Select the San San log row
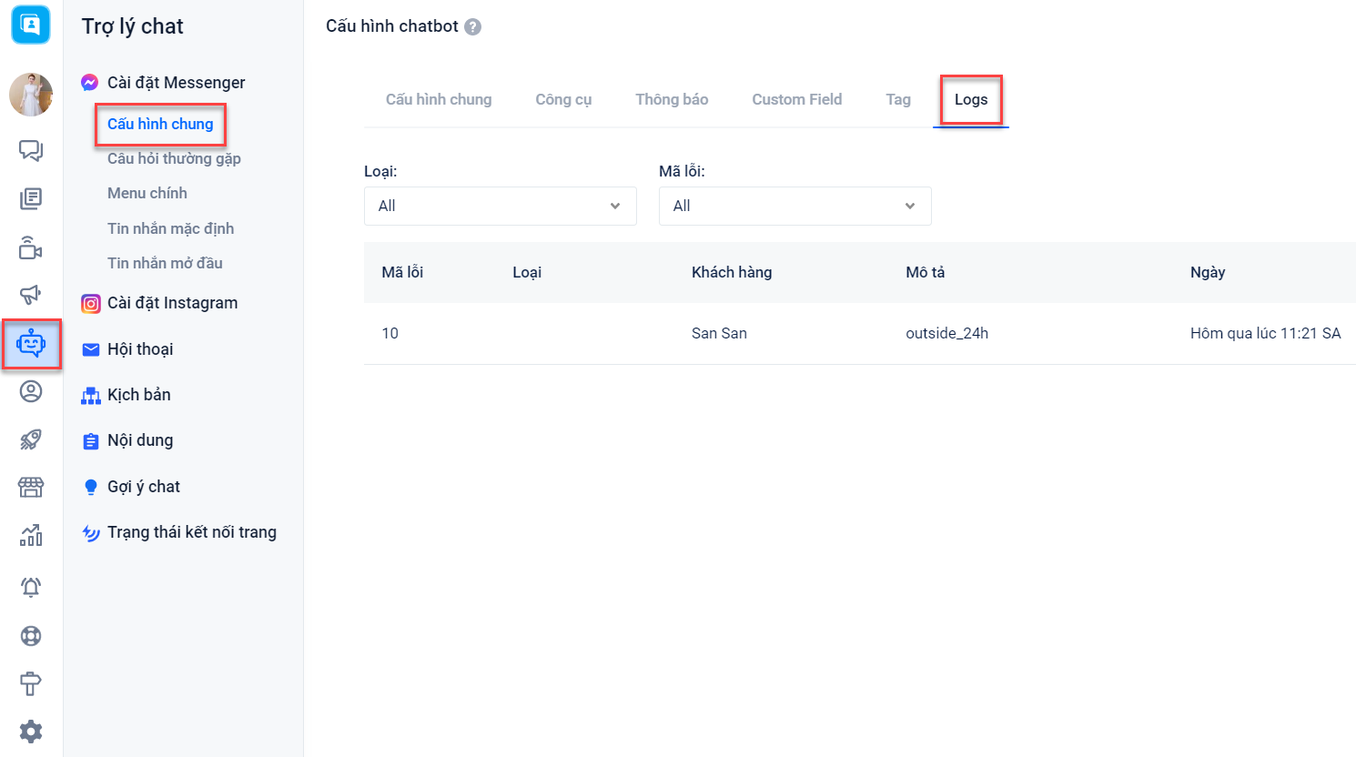Screen dimensions: 1356x757 [x=719, y=333]
